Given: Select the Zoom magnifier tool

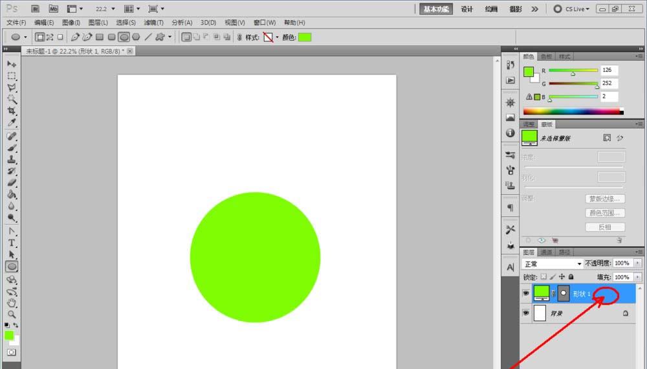Looking at the screenshot, I should pyautogui.click(x=12, y=314).
